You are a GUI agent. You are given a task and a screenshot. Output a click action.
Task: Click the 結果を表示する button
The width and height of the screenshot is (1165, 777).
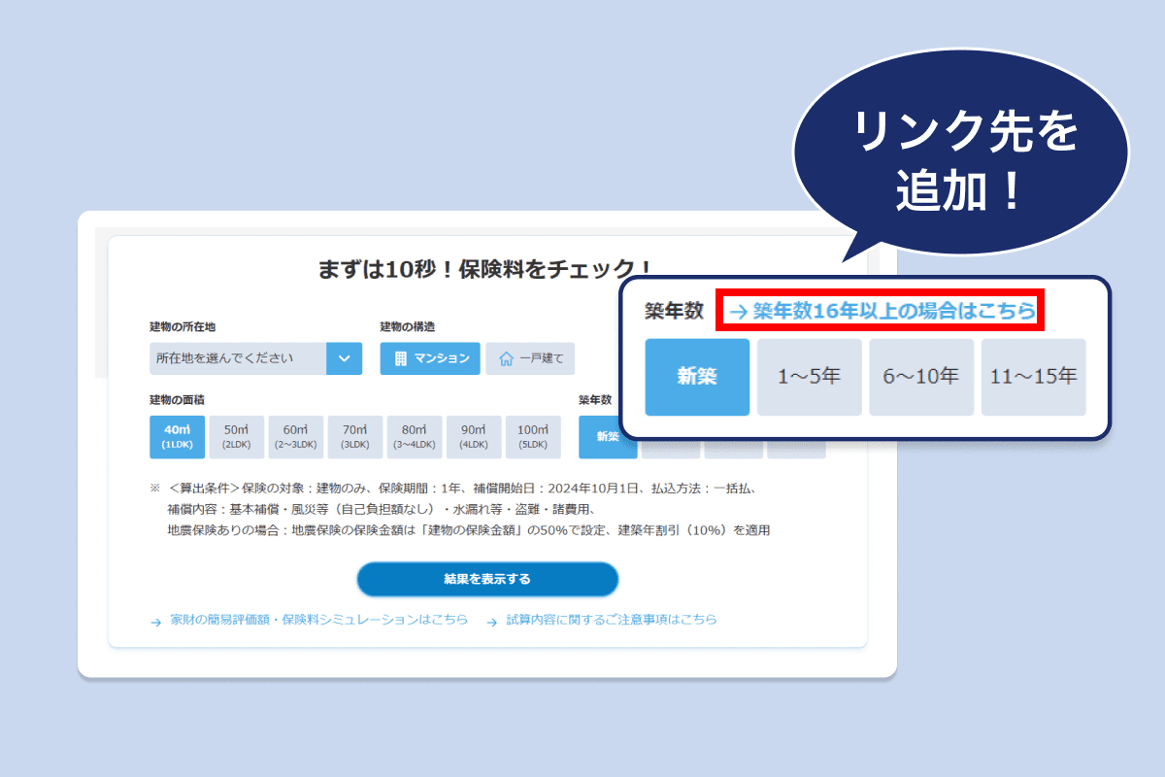coord(487,579)
